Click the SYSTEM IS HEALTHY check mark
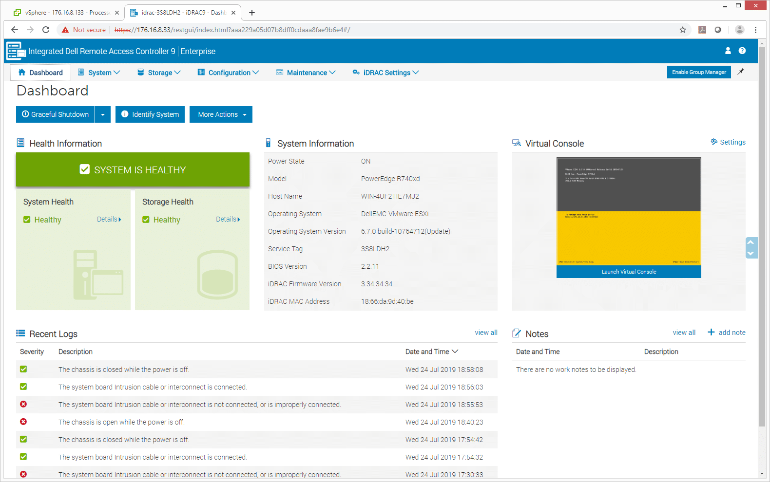This screenshot has height=482, width=770. tap(85, 169)
